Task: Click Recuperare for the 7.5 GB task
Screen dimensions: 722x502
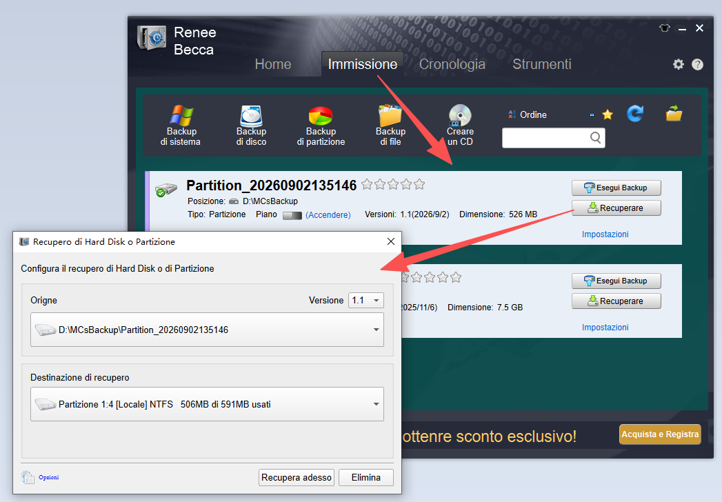Action: click(x=616, y=301)
